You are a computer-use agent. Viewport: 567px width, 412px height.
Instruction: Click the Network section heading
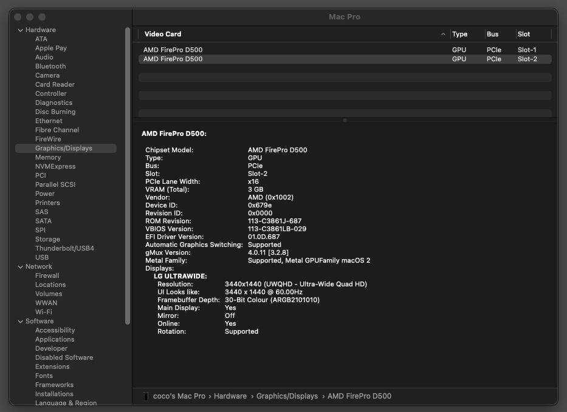click(x=39, y=266)
